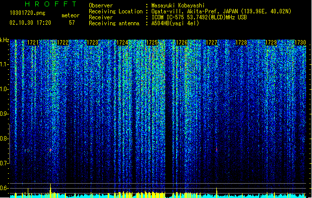Click the 1.1 kHz axis label
The image size is (312, 198).
pos(4,64)
